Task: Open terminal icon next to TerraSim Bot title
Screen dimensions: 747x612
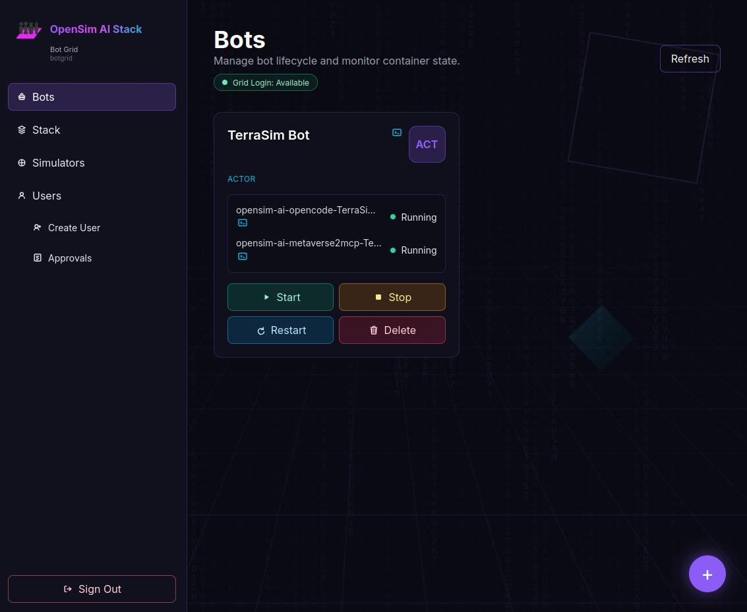Action: coord(397,132)
